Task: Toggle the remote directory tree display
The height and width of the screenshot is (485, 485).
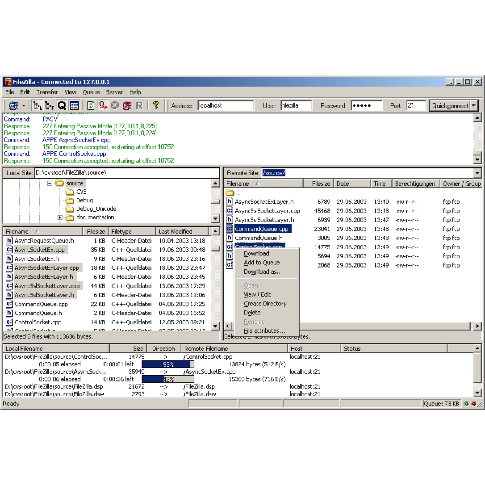Action: (50, 105)
